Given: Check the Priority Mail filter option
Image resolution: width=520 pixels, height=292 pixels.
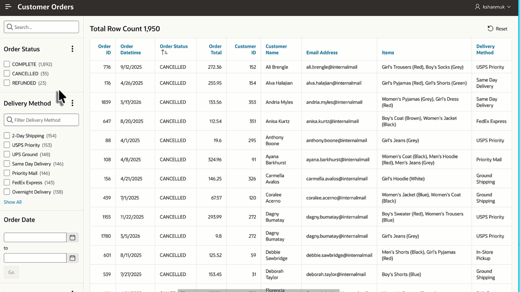Looking at the screenshot, I should point(7,173).
